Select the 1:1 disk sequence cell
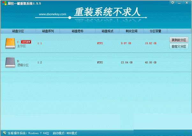 coord(40,43)
